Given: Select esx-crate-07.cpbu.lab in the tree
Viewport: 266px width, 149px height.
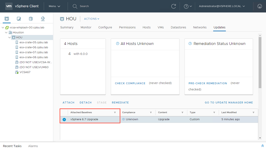Looking at the screenshot, I should (34, 52).
